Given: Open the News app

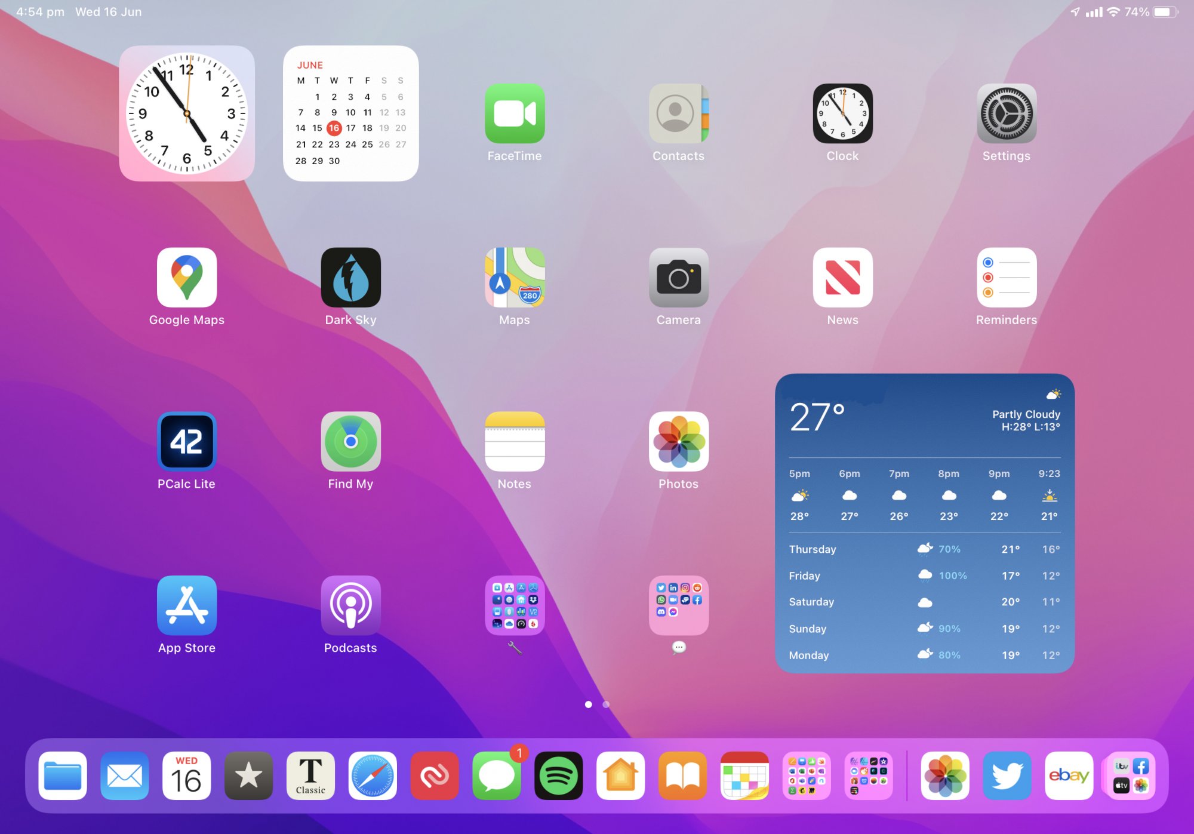Looking at the screenshot, I should coord(842,278).
